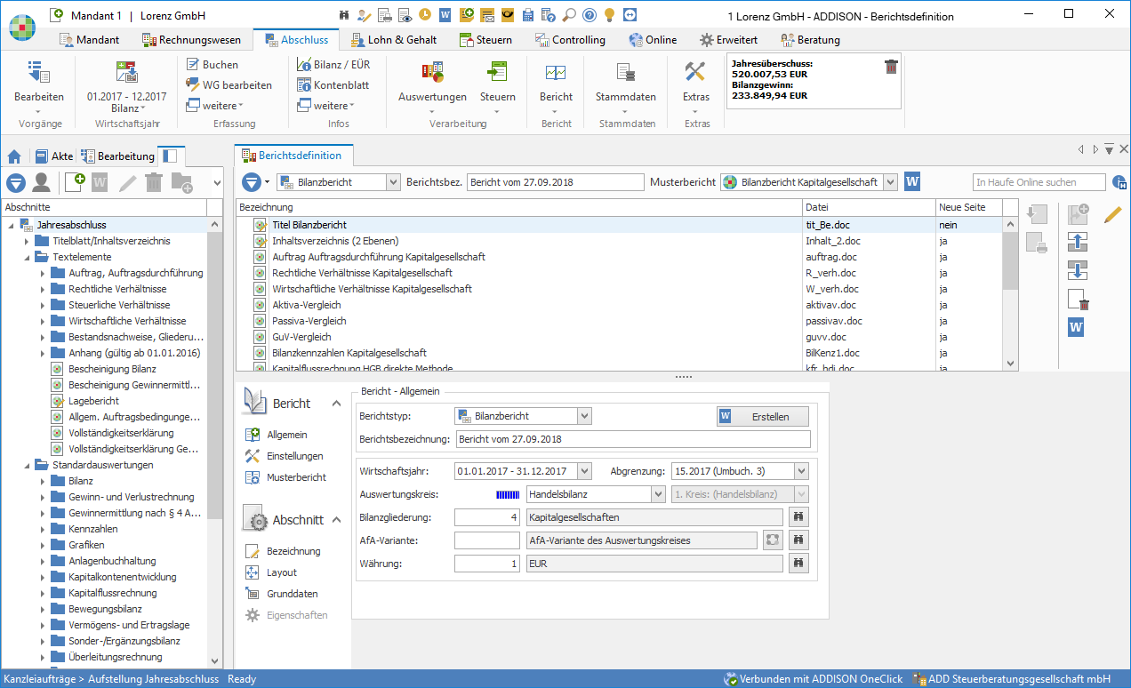Switch to the Lohn & Gehalt ribbon tab
Image resolution: width=1131 pixels, height=688 pixels.
[394, 40]
